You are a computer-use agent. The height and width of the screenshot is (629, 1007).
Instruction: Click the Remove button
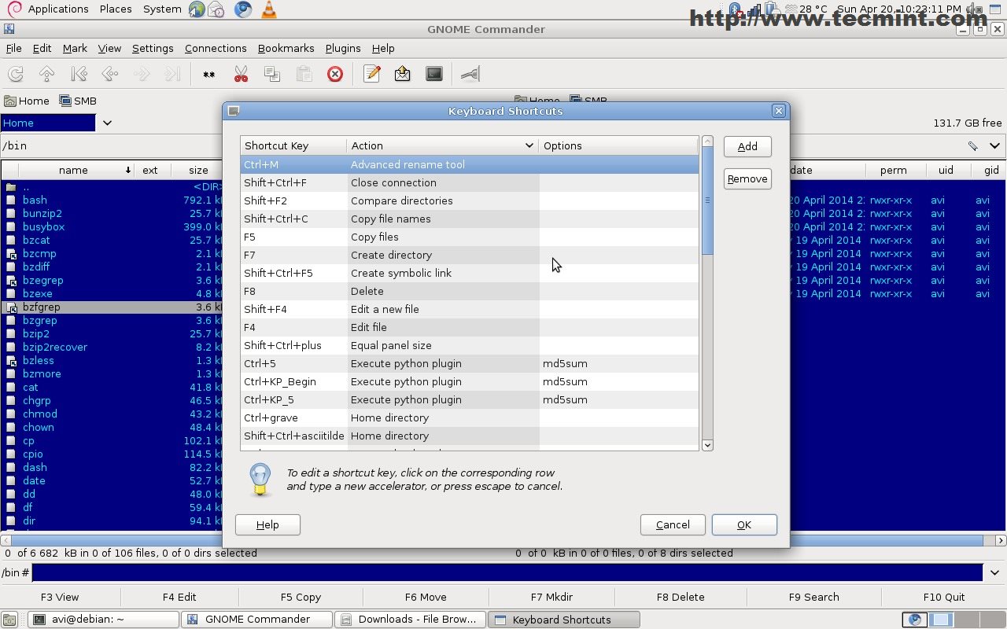(747, 178)
